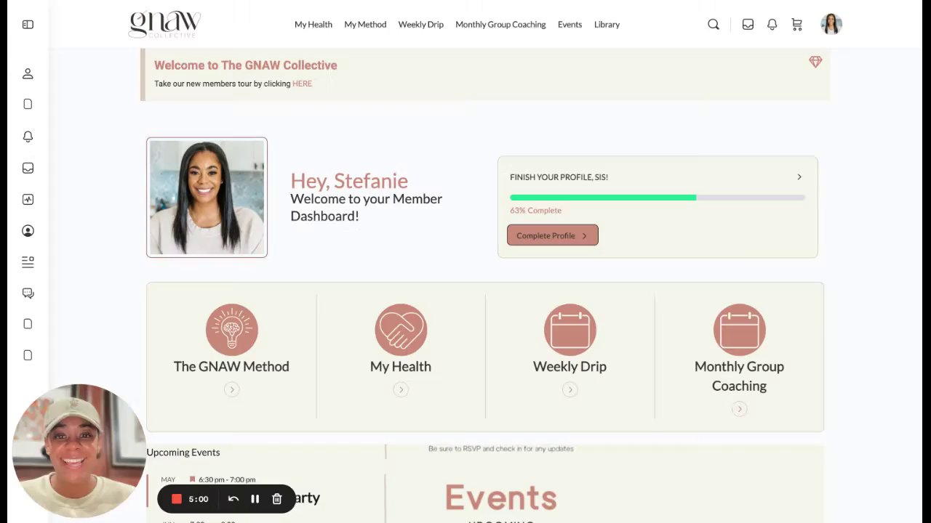
Task: Click the Weekly Drip calendar icon
Action: (570, 330)
